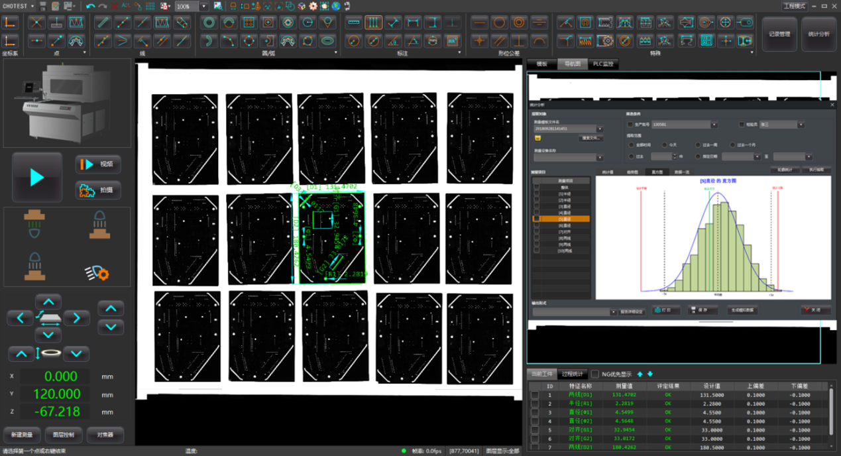The image size is (841, 456).
Task: Click the perpendicularity tolerance icon
Action: point(519,41)
